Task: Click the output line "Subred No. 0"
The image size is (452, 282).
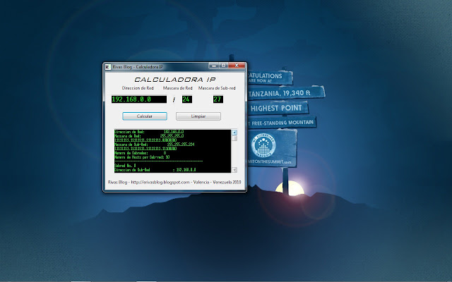Action: point(125,166)
